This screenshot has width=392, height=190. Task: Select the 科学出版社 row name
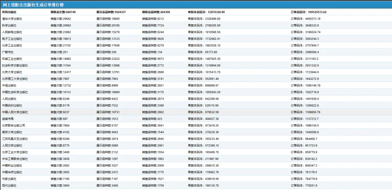(x=9, y=25)
